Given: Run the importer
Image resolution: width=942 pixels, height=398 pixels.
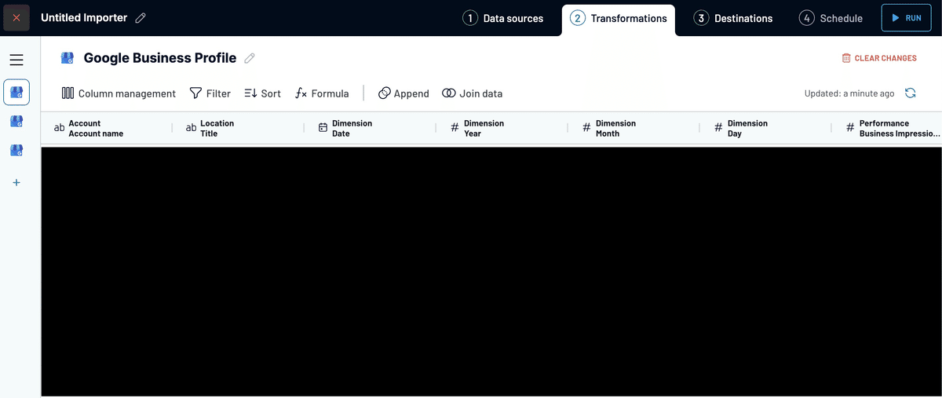Looking at the screenshot, I should click(907, 18).
